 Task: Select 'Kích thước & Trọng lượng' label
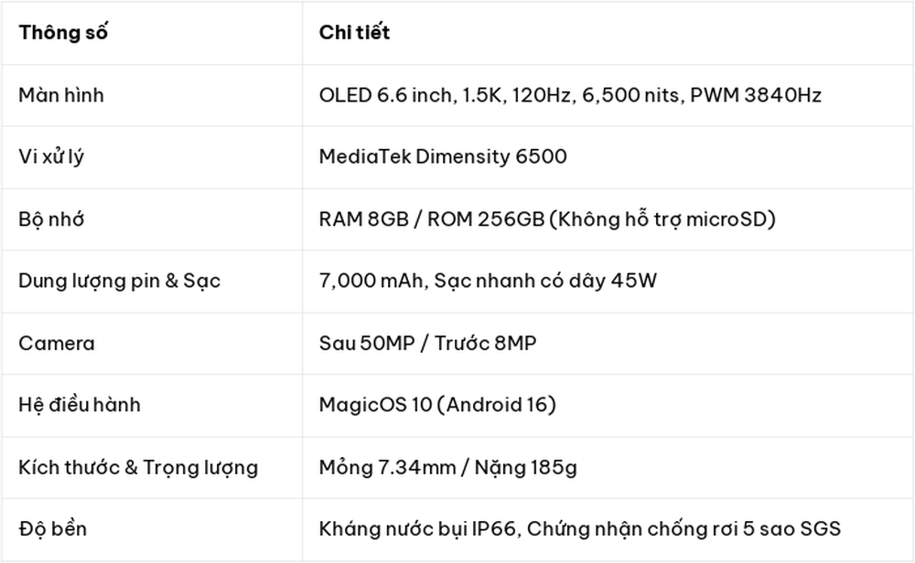tap(138, 467)
